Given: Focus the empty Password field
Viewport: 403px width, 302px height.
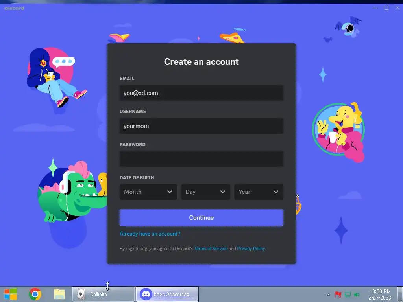Looking at the screenshot, I should (x=201, y=159).
